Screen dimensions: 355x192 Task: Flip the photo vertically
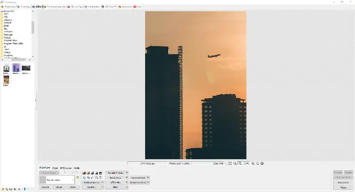[x=101, y=178]
